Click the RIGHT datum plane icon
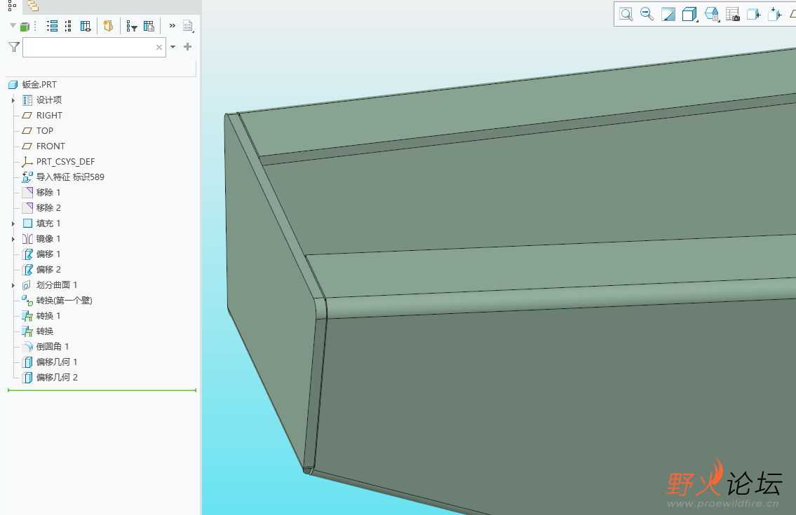Image resolution: width=796 pixels, height=515 pixels. point(27,115)
